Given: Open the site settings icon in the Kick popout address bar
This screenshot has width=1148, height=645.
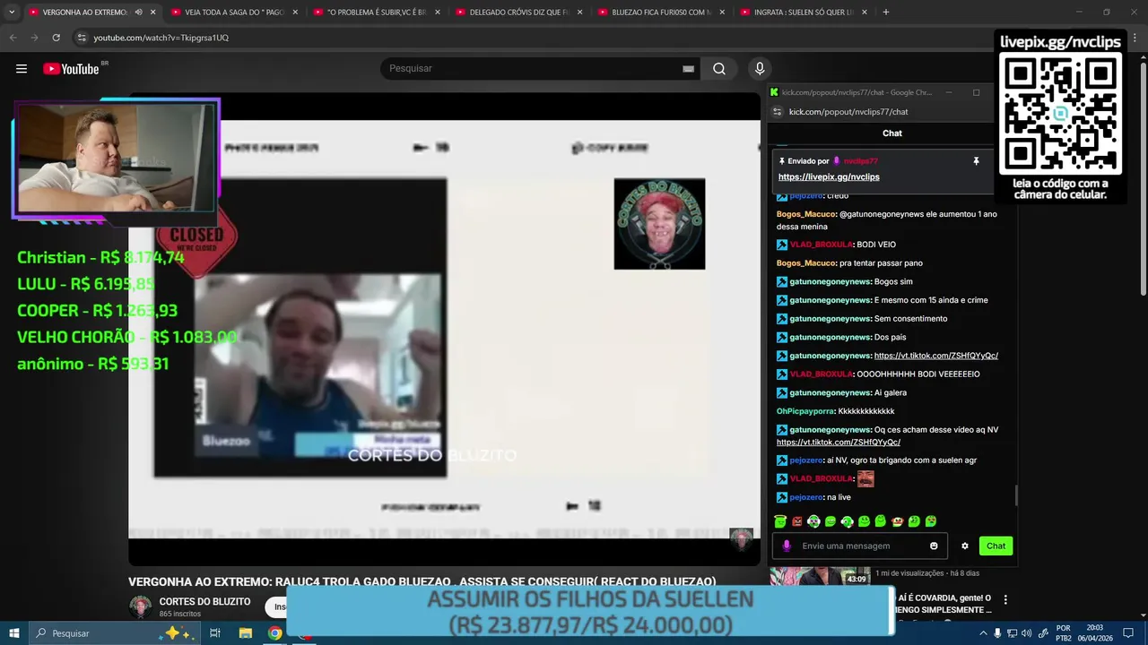Looking at the screenshot, I should point(778,112).
